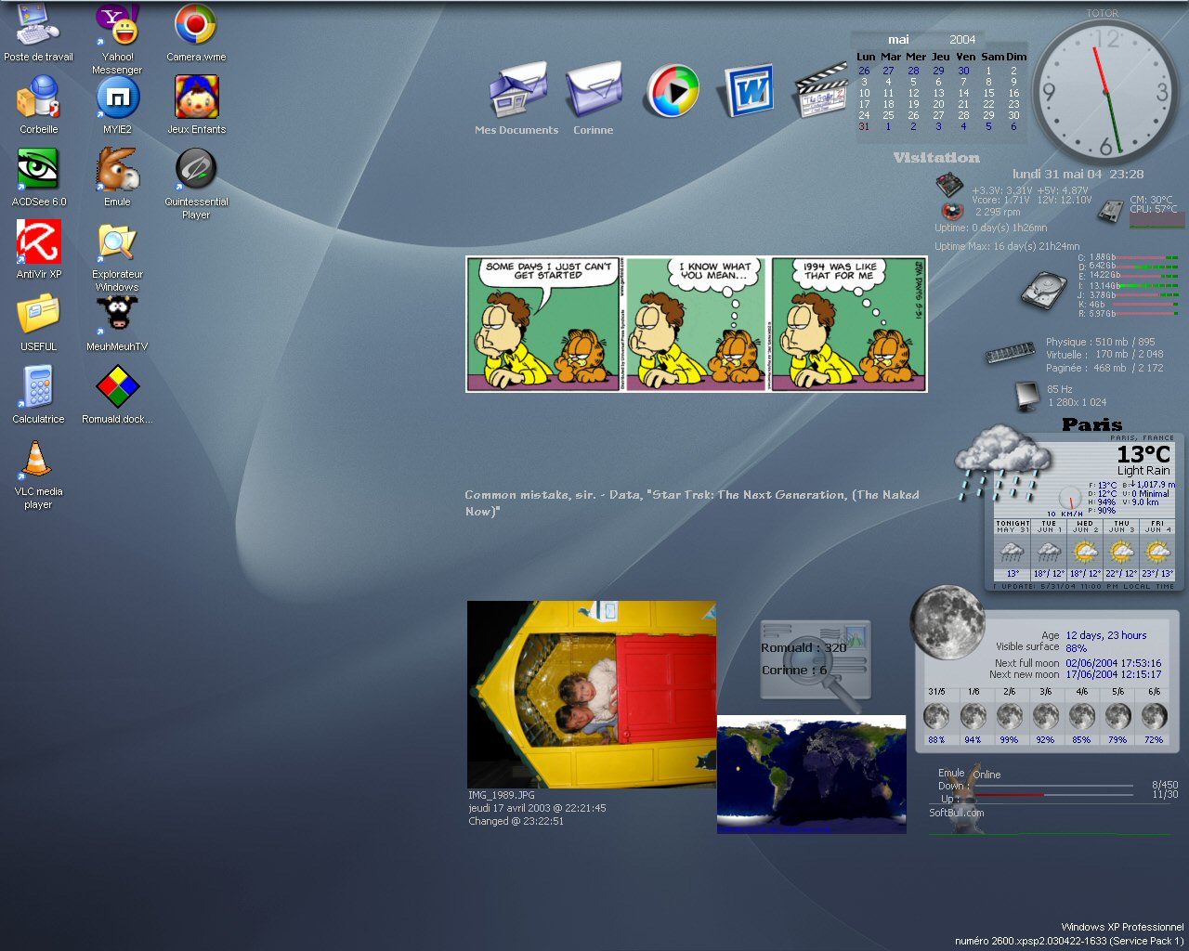Screen dimensions: 1189x951
Task: Select the THU JUN 3 forecast
Action: tap(1121, 549)
